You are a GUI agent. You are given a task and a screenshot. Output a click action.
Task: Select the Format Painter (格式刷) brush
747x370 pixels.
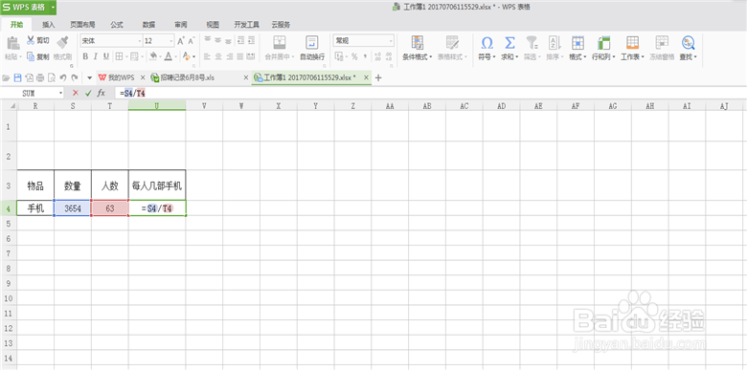[62, 43]
